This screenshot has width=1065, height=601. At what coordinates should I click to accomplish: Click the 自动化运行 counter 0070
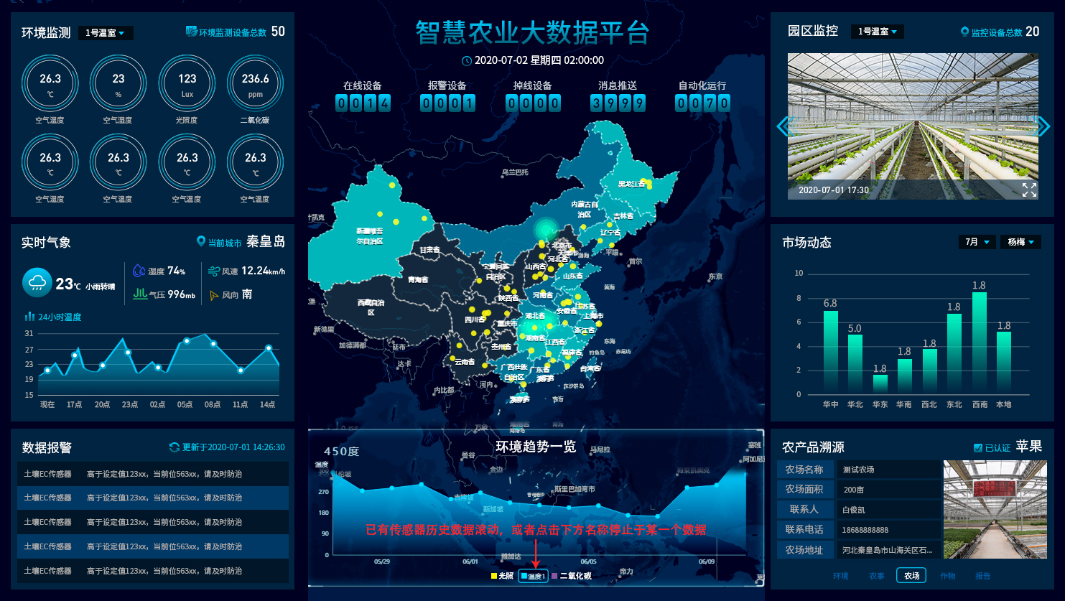pyautogui.click(x=702, y=103)
